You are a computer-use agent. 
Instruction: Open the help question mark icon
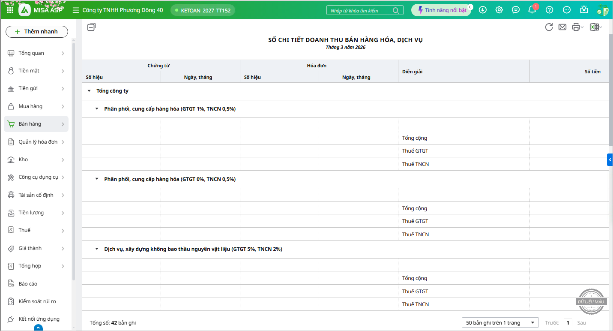pyautogui.click(x=549, y=10)
